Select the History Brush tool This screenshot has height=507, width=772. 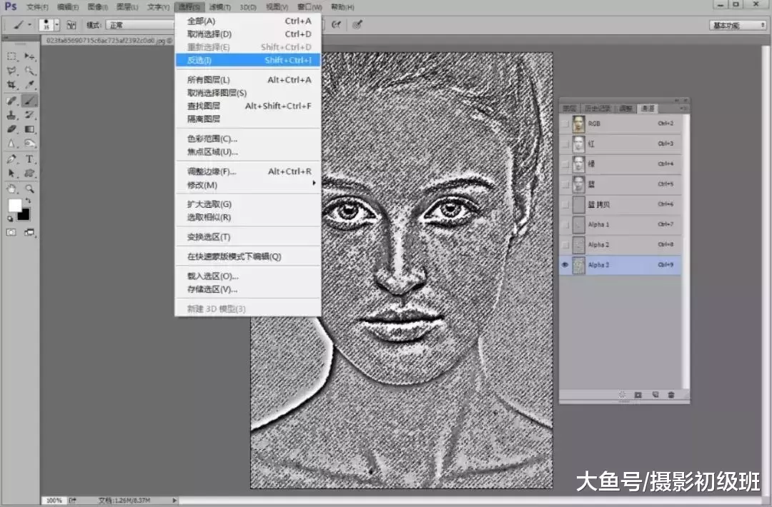(x=29, y=115)
